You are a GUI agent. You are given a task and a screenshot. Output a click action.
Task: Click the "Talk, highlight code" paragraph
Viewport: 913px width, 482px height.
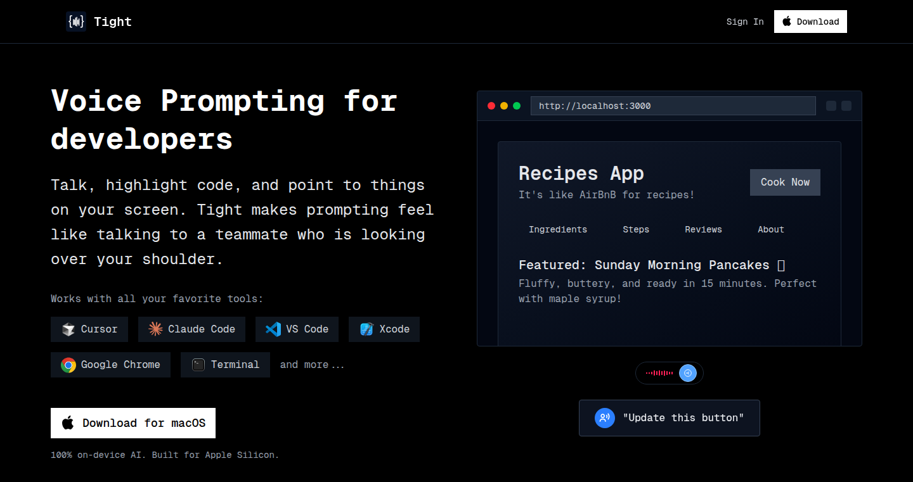242,222
